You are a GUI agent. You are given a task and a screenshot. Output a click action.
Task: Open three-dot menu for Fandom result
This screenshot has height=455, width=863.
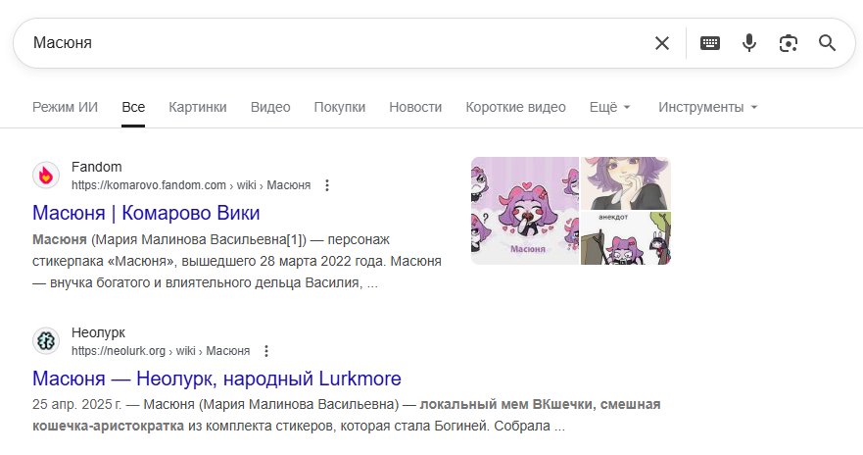click(327, 185)
